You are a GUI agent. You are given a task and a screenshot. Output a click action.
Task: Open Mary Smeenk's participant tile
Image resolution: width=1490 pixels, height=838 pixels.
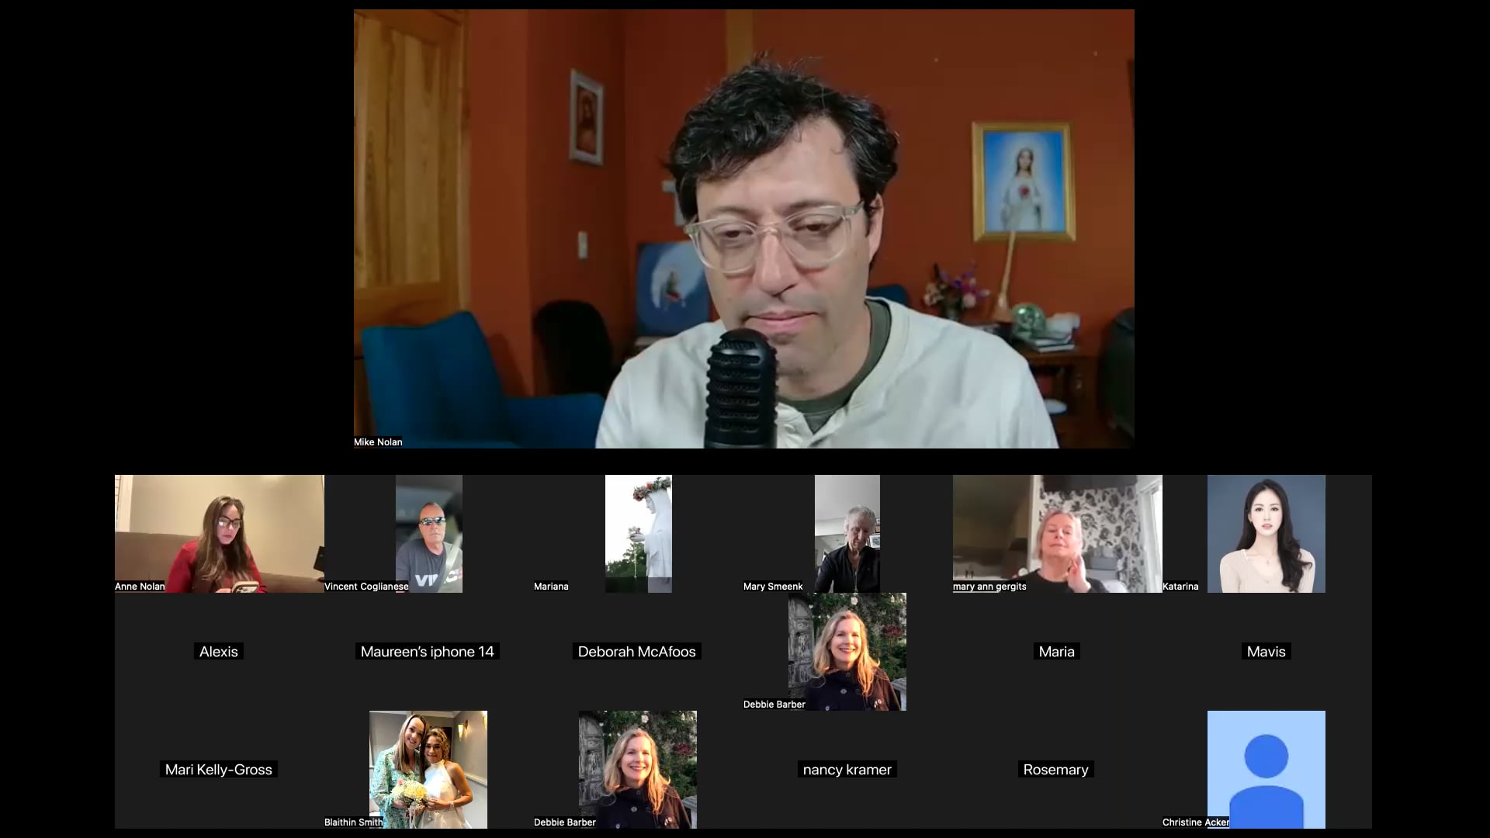(x=847, y=534)
